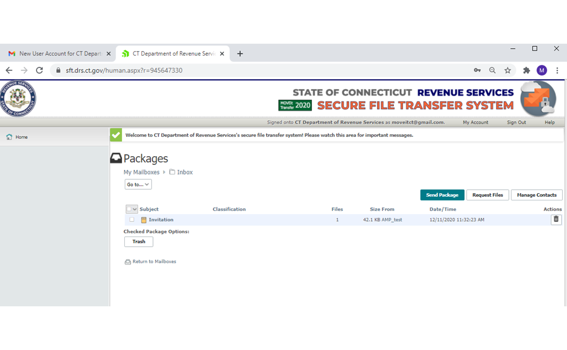Click the Connecticut Revenue Services seal logo
Image resolution: width=567 pixels, height=350 pixels.
coord(18,98)
